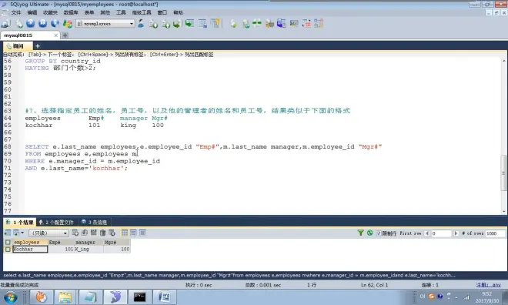Tick the checkbox for Kochhar row
Screen dimensions: 508x305
click(8, 250)
